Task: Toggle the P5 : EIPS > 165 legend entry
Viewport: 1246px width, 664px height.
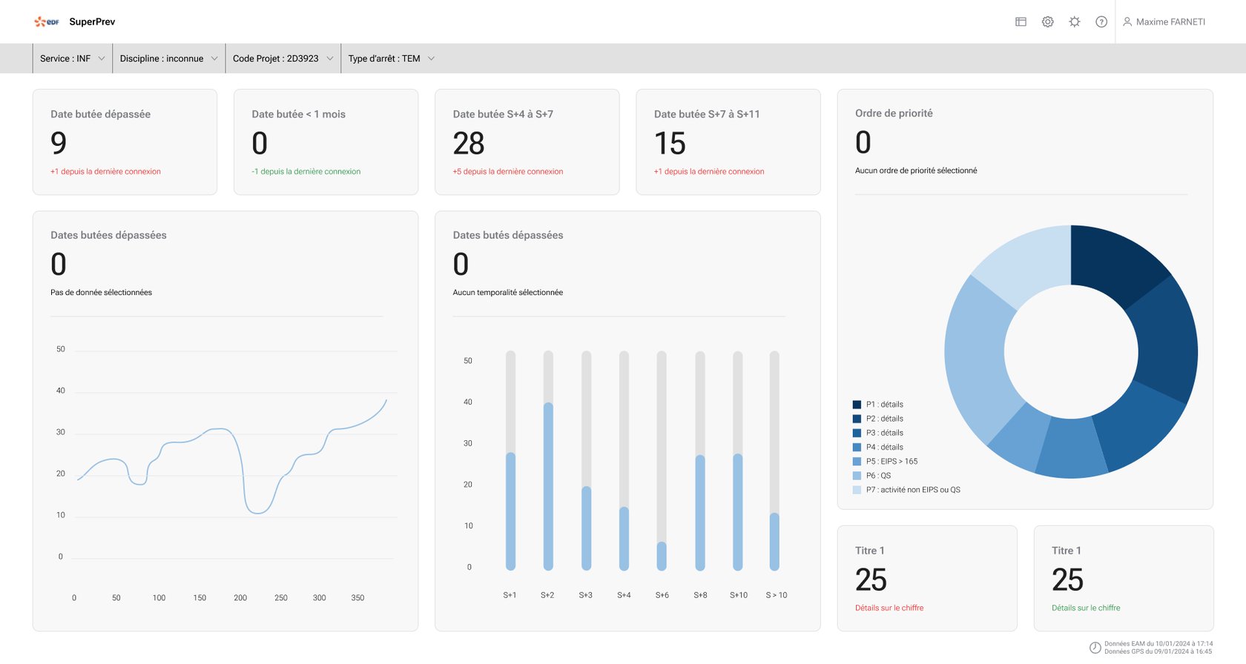Action: point(891,462)
